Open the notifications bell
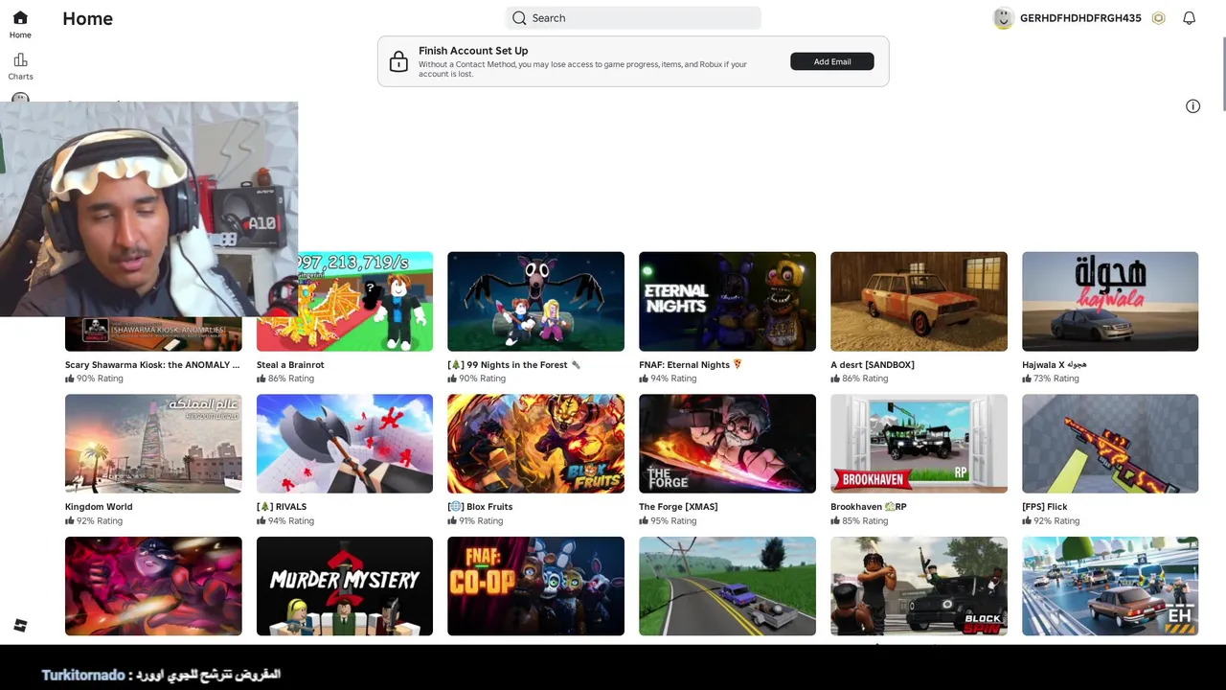The image size is (1226, 690). click(x=1189, y=18)
